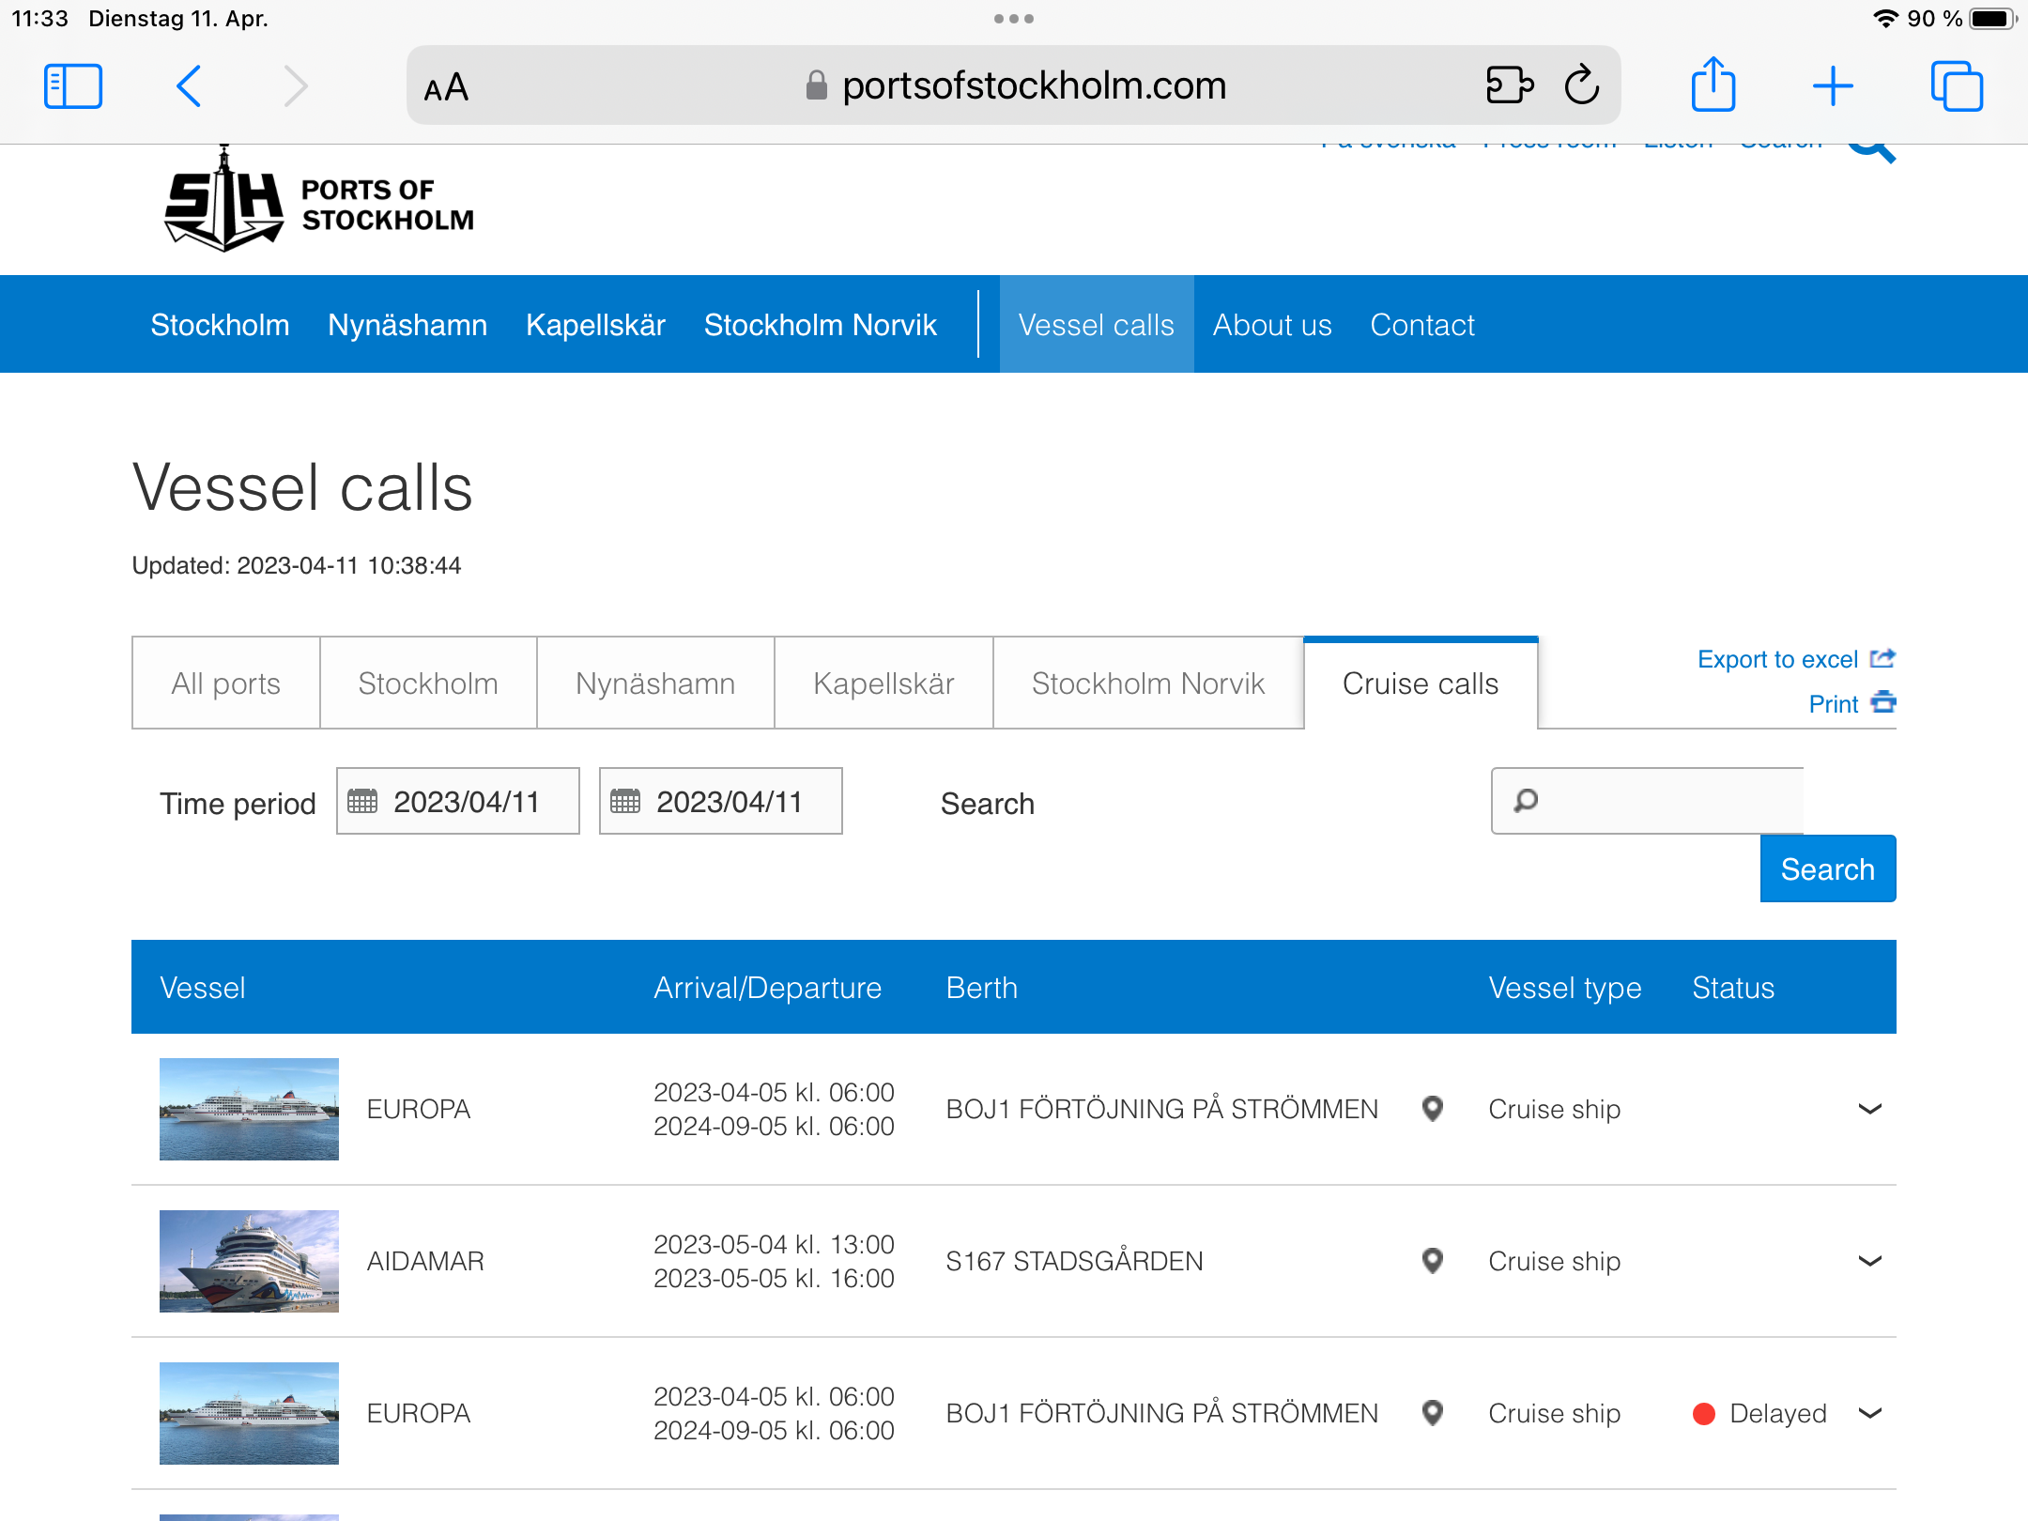This screenshot has height=1521, width=2028.
Task: Tap the browser back arrow
Action: 190,86
